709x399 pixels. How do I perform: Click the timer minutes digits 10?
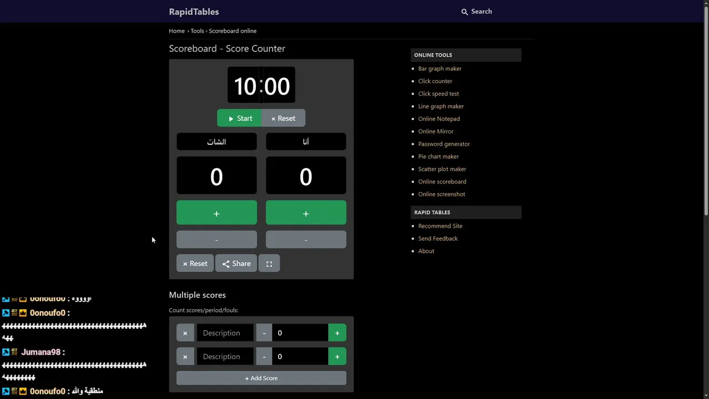244,86
